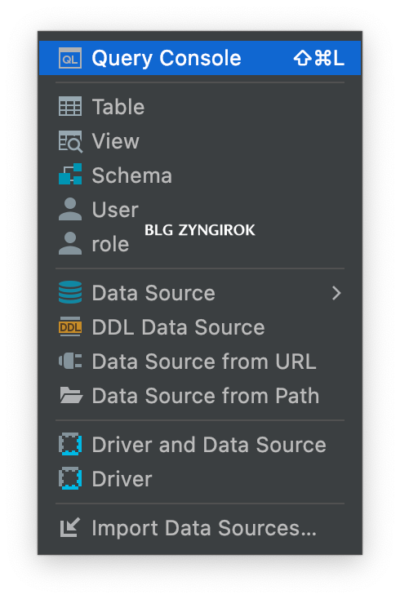This screenshot has height=599, width=400.
Task: Select DDL Data Source option
Action: pos(200,327)
